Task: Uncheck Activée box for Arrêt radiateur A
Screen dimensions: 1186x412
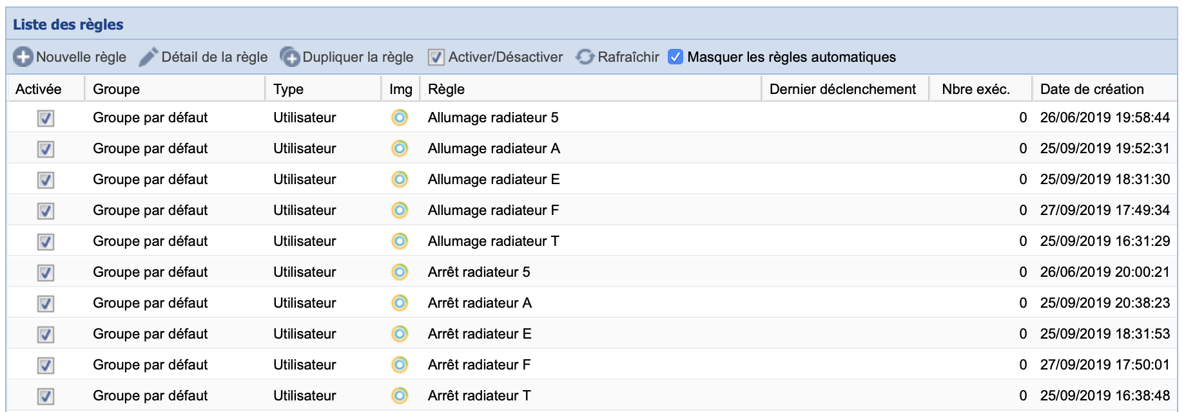Action: pos(45,303)
